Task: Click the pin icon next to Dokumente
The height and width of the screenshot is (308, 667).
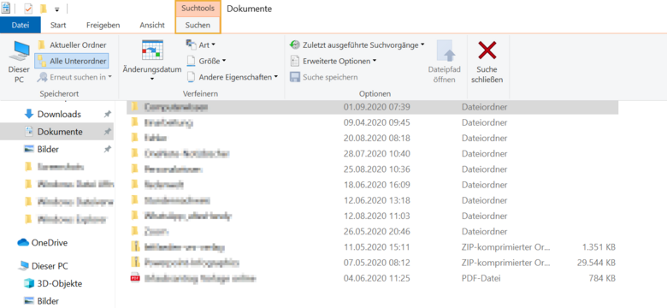Action: click(108, 132)
